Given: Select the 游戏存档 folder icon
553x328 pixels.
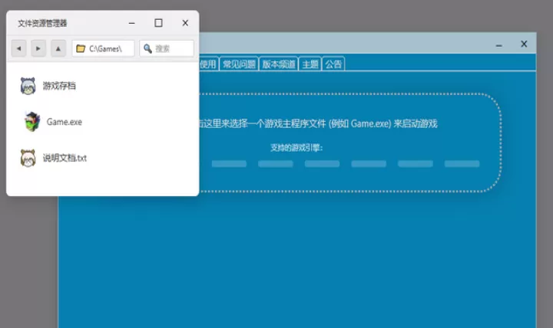Looking at the screenshot, I should [x=28, y=86].
